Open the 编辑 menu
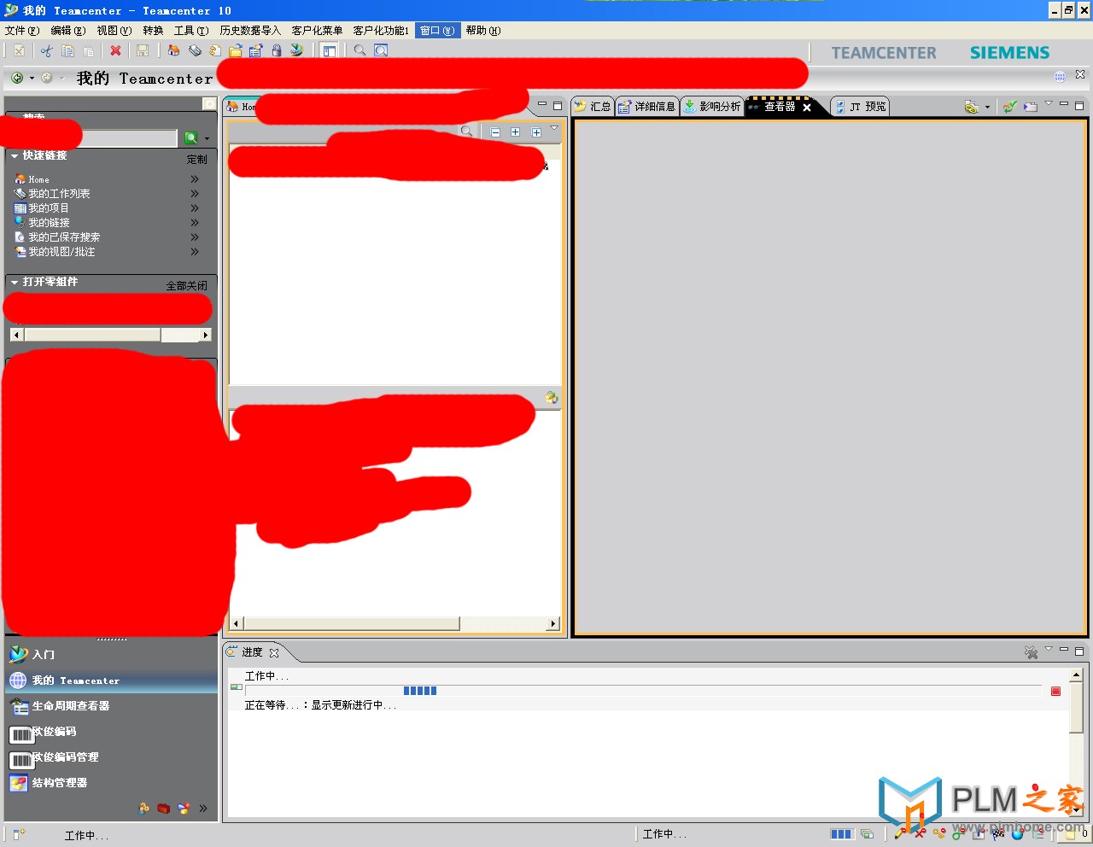 pyautogui.click(x=67, y=31)
